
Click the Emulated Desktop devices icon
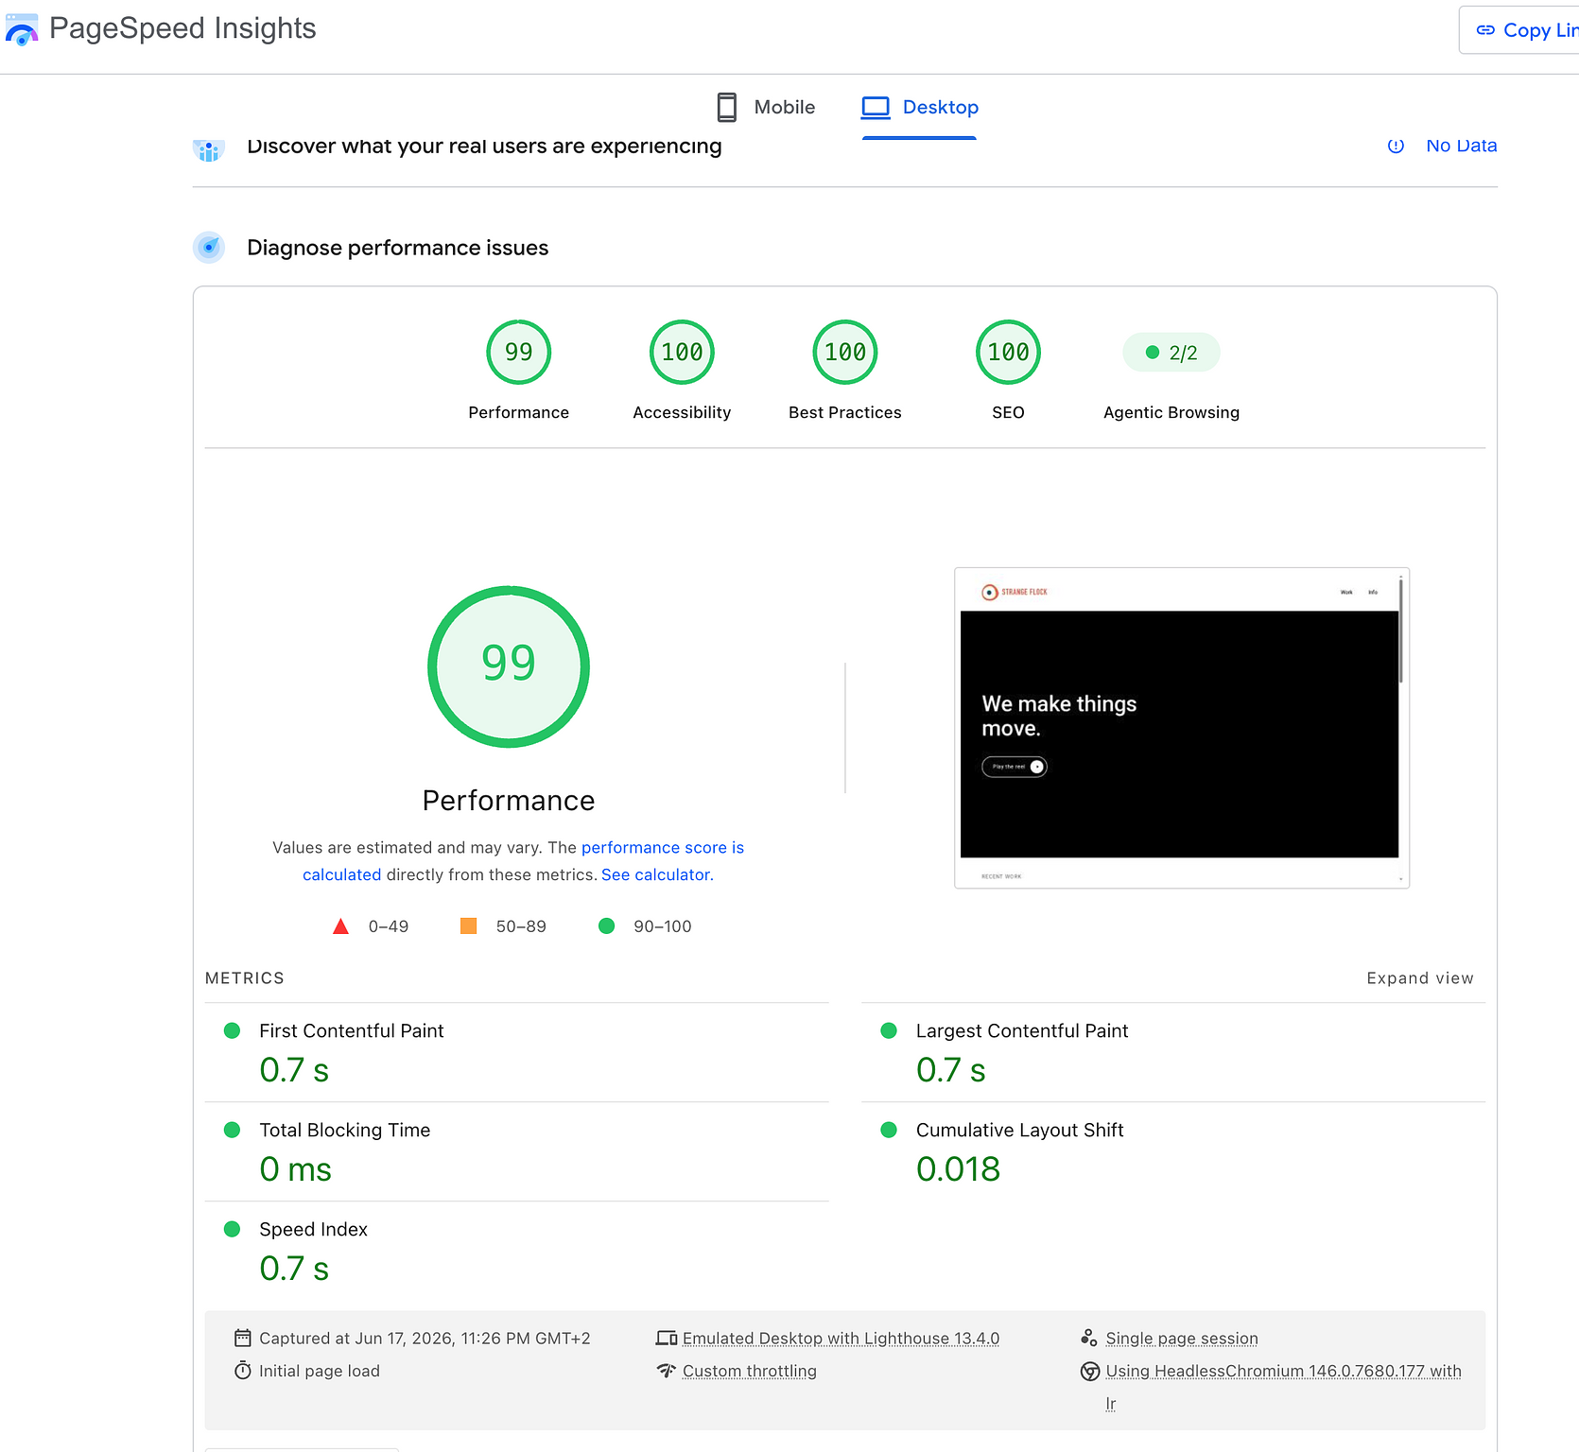[x=667, y=1338]
